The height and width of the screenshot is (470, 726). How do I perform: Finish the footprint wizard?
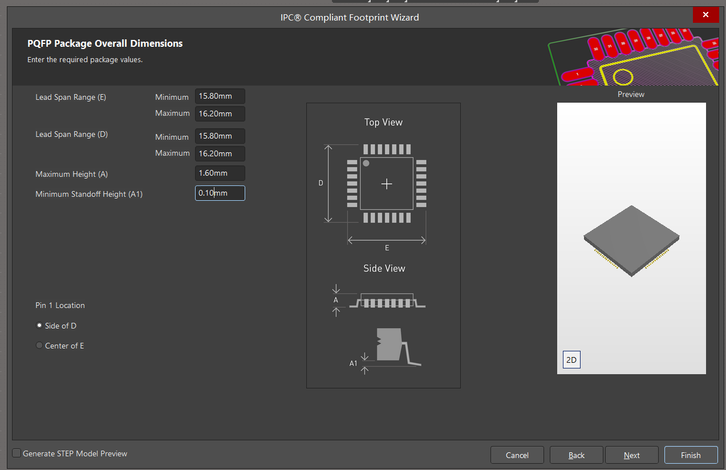point(691,455)
